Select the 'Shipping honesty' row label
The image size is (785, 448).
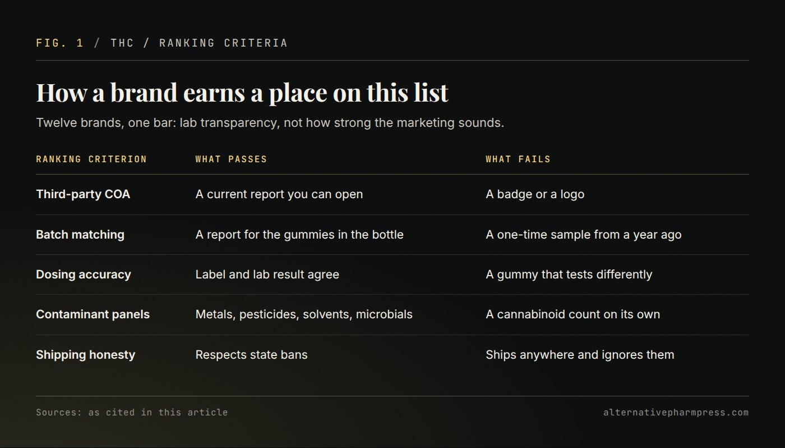(x=86, y=355)
